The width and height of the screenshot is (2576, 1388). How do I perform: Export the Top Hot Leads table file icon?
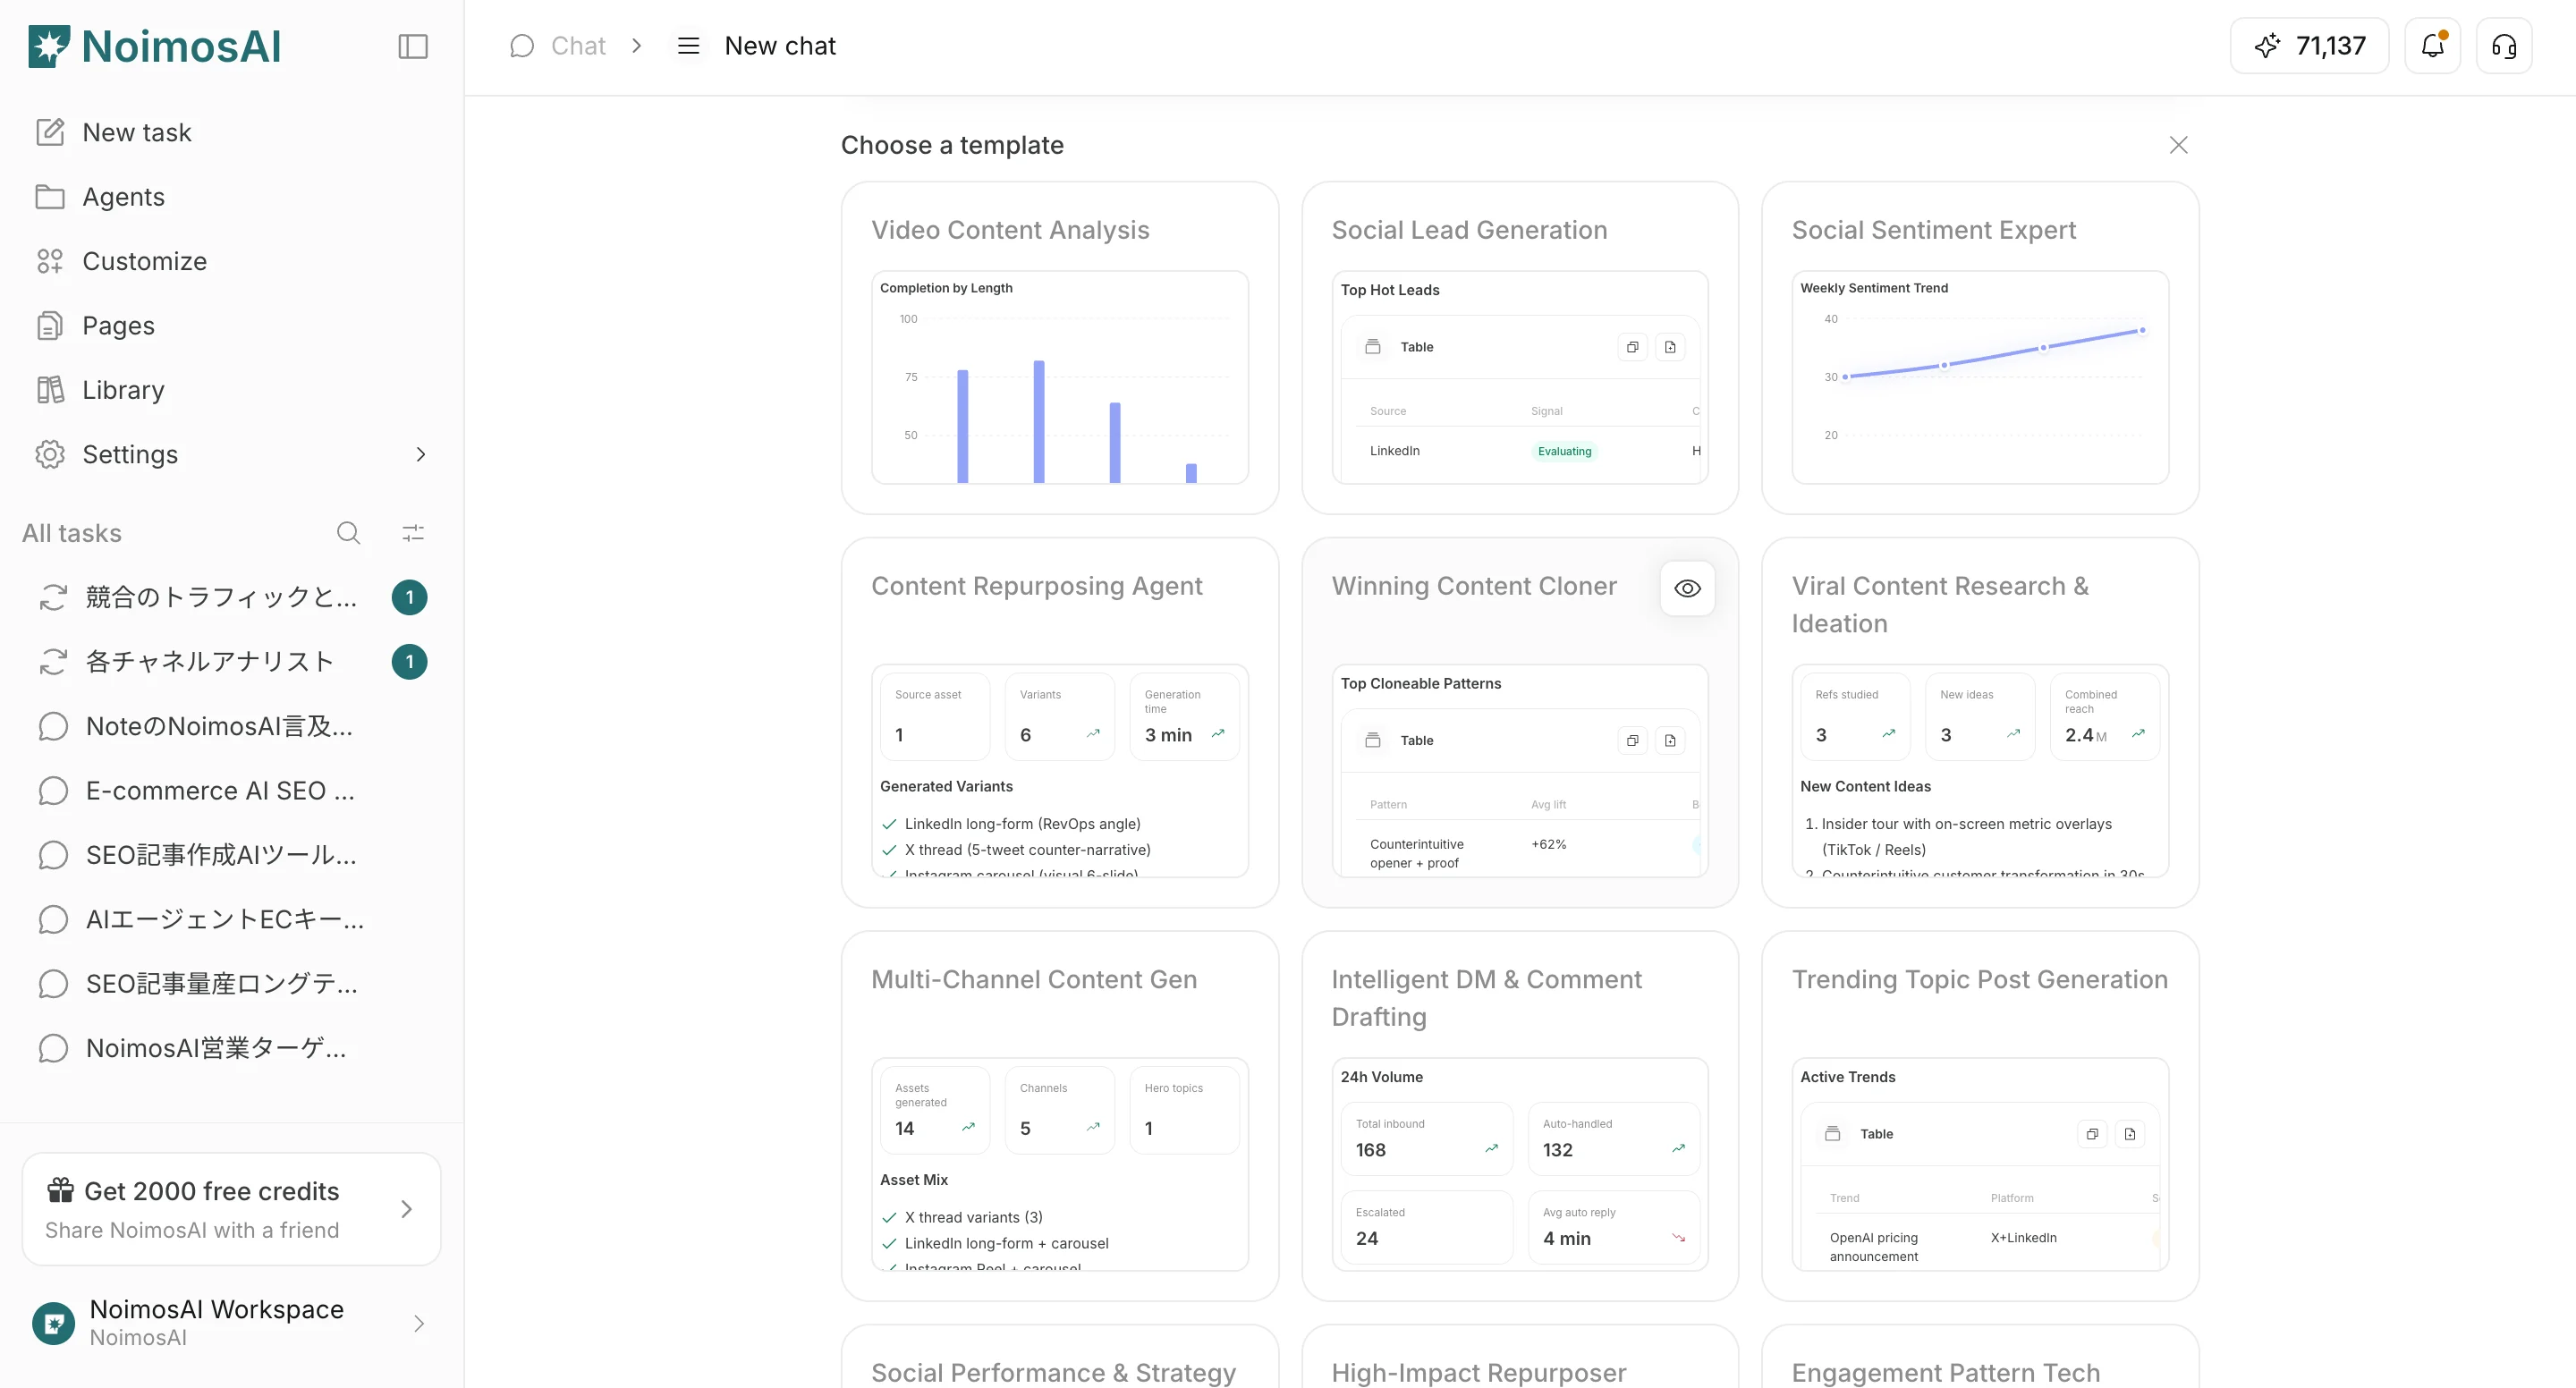pos(1670,347)
